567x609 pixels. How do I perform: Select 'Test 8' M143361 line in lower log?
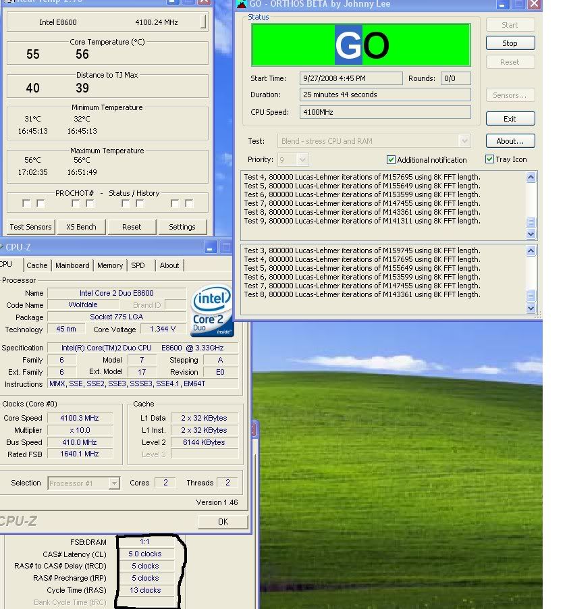(x=362, y=294)
